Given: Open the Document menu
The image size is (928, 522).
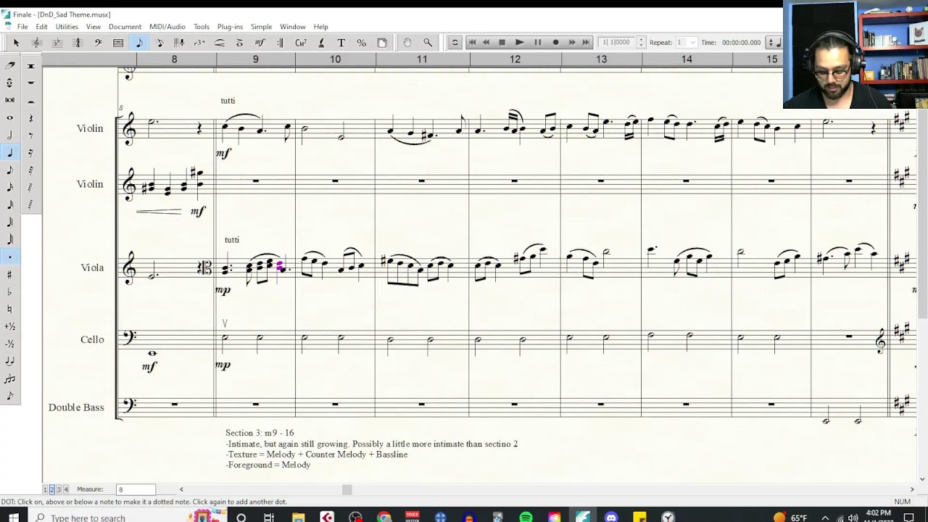Looking at the screenshot, I should 125,27.
